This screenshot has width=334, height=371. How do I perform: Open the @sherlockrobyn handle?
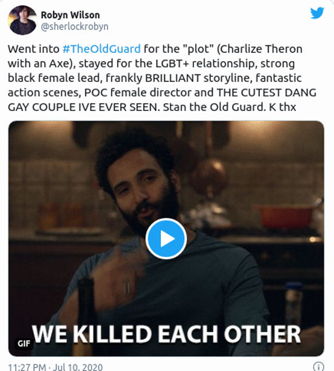point(75,27)
